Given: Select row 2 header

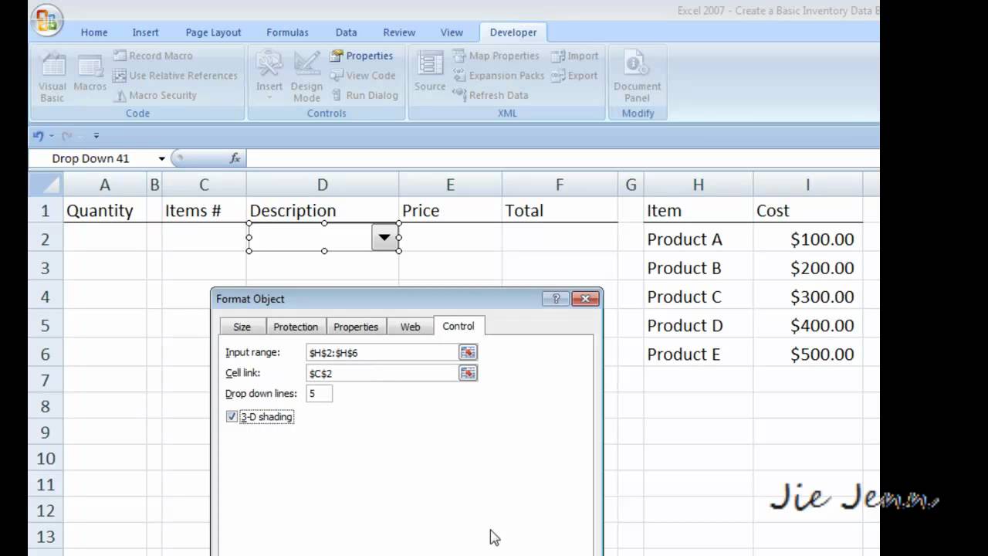Looking at the screenshot, I should [46, 239].
